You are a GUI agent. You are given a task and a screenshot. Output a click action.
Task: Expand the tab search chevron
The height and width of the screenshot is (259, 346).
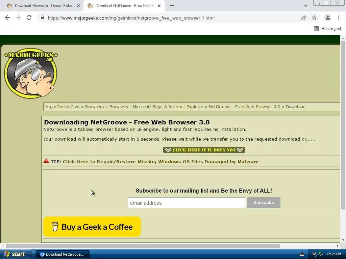pyautogui.click(x=305, y=6)
